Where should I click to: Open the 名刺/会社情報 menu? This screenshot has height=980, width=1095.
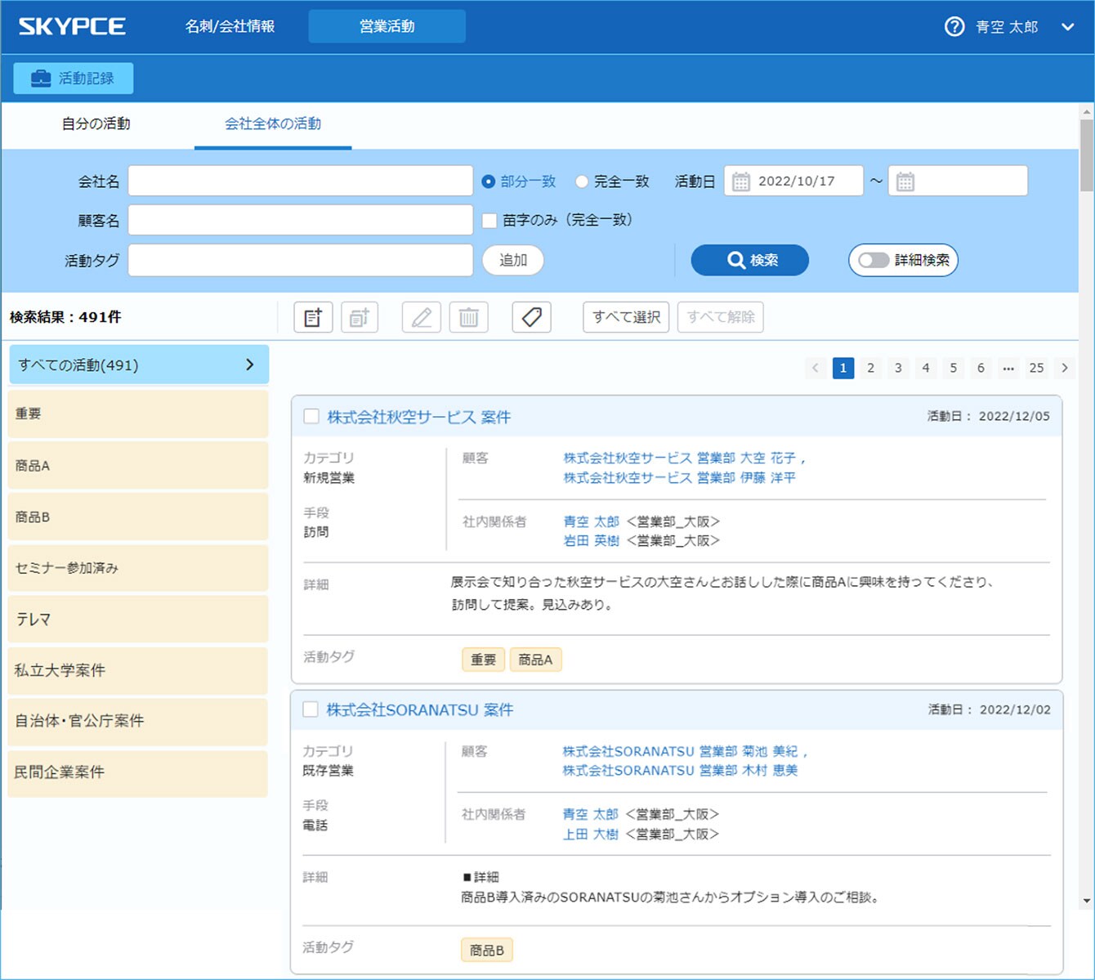(x=232, y=26)
